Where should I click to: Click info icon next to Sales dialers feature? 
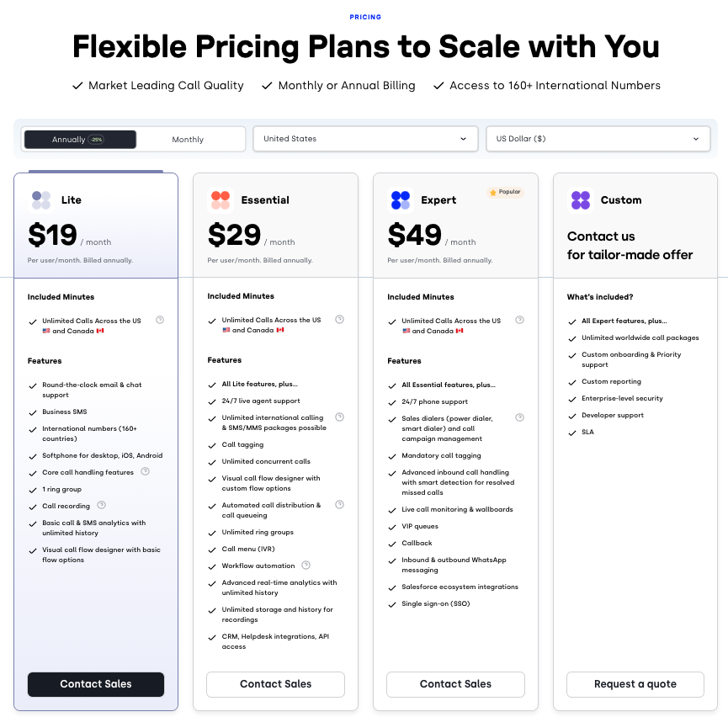coord(519,417)
